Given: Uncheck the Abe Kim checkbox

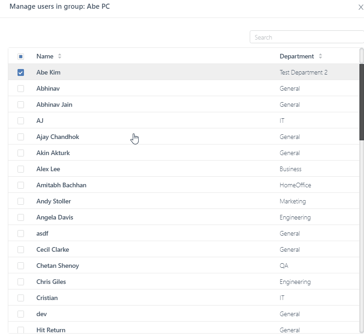Looking at the screenshot, I should (21, 73).
